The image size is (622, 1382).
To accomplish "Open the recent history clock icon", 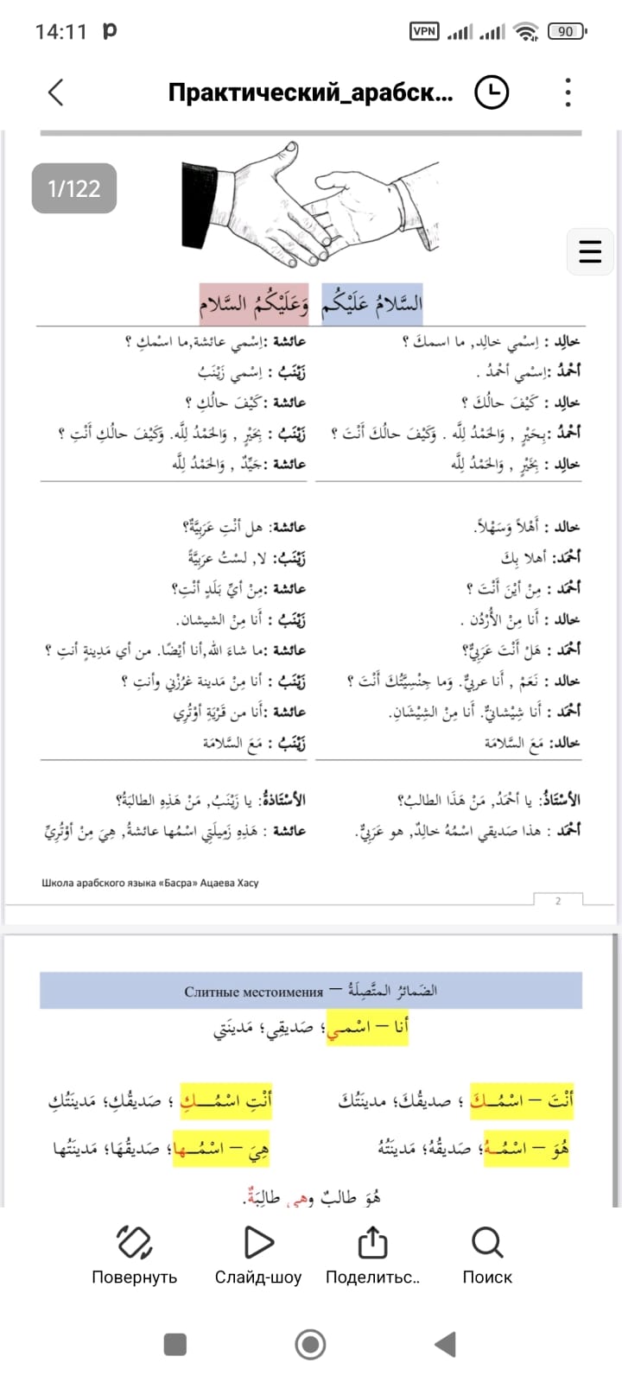I will point(492,92).
